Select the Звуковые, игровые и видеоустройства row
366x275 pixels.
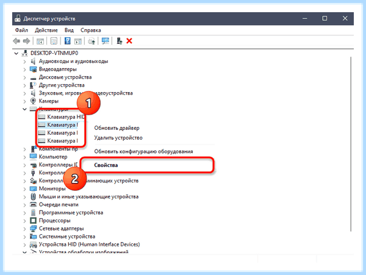pos(85,93)
